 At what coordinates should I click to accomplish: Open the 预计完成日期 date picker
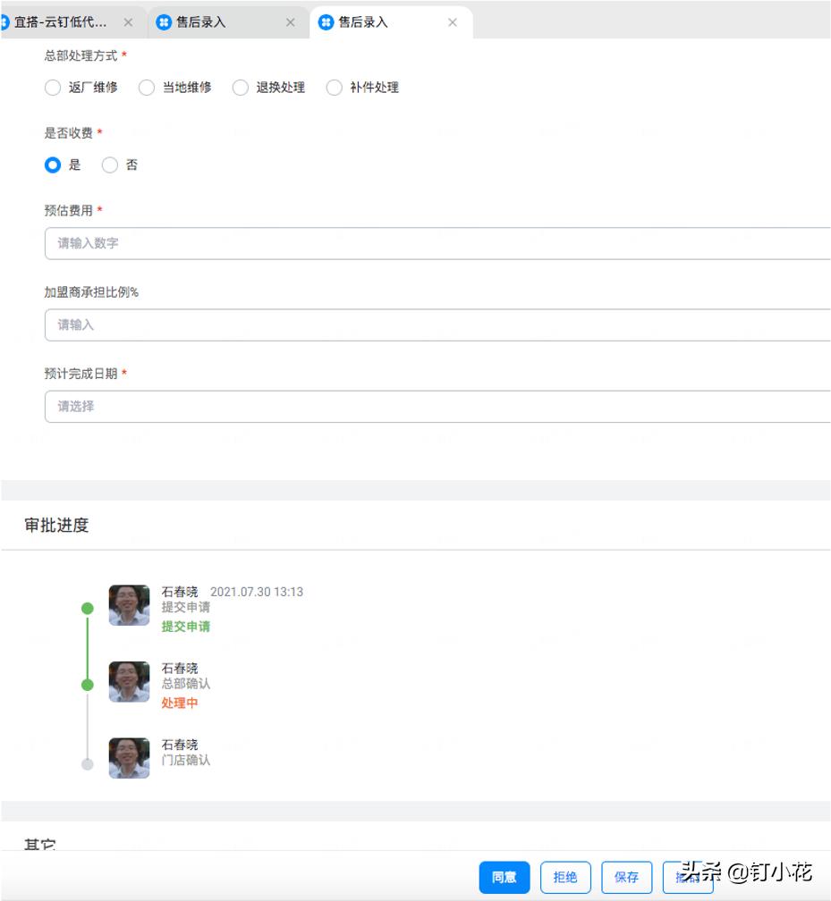(268, 407)
